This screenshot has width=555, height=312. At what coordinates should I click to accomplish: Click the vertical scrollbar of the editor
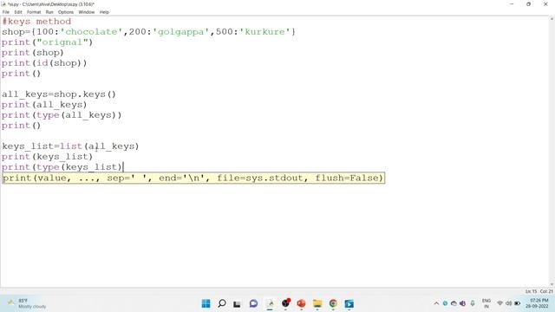(552, 152)
